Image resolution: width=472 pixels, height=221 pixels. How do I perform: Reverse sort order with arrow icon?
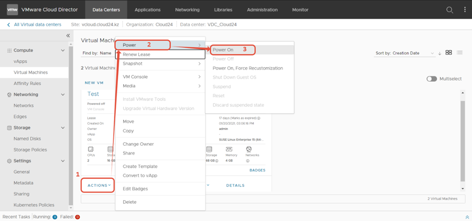[x=440, y=53]
